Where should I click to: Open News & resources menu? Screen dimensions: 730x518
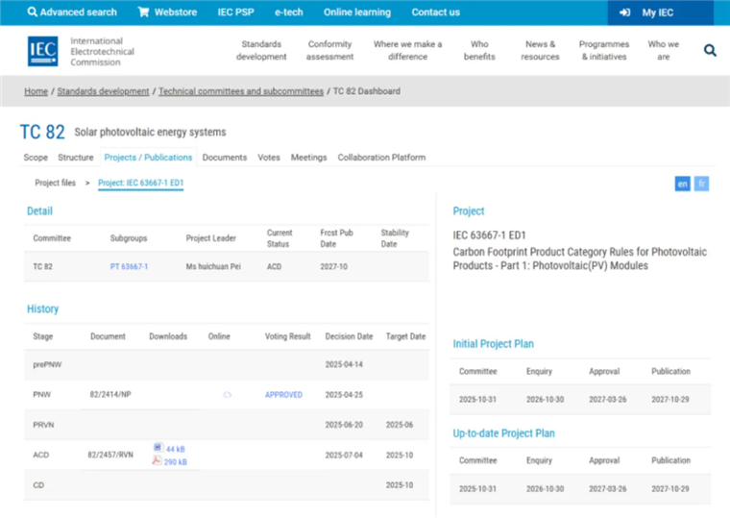(x=540, y=50)
